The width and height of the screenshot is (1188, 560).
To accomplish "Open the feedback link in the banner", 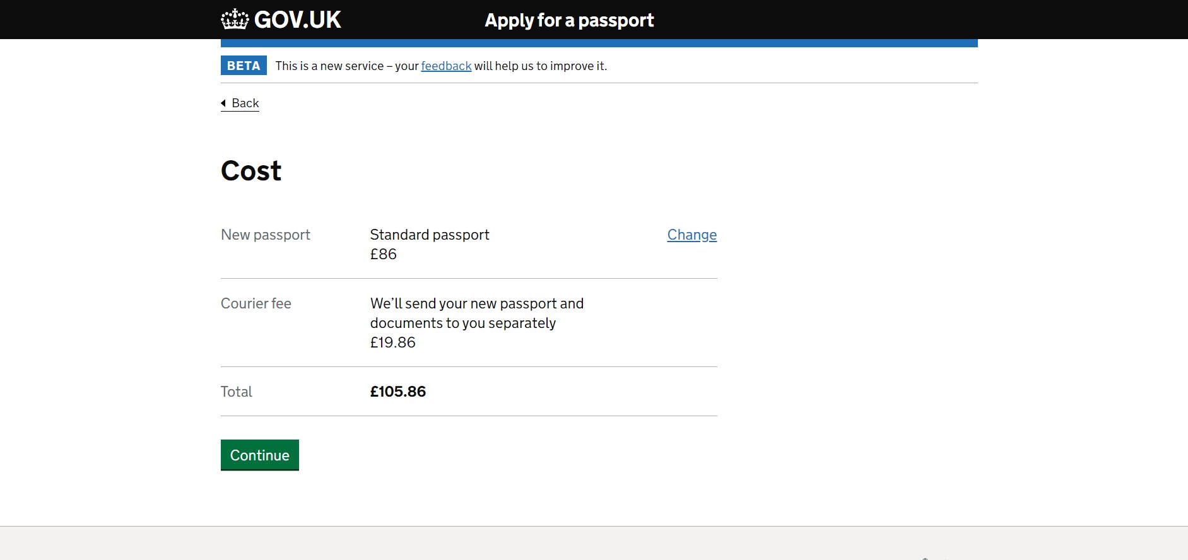I will point(446,66).
